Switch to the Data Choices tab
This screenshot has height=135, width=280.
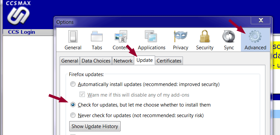[96, 61]
